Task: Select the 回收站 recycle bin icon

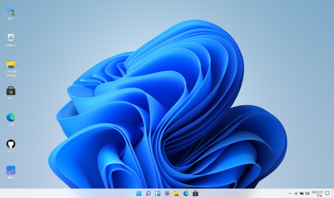Action: [x=11, y=40]
